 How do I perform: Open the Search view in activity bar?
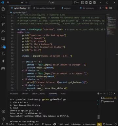click(x=3, y=16)
